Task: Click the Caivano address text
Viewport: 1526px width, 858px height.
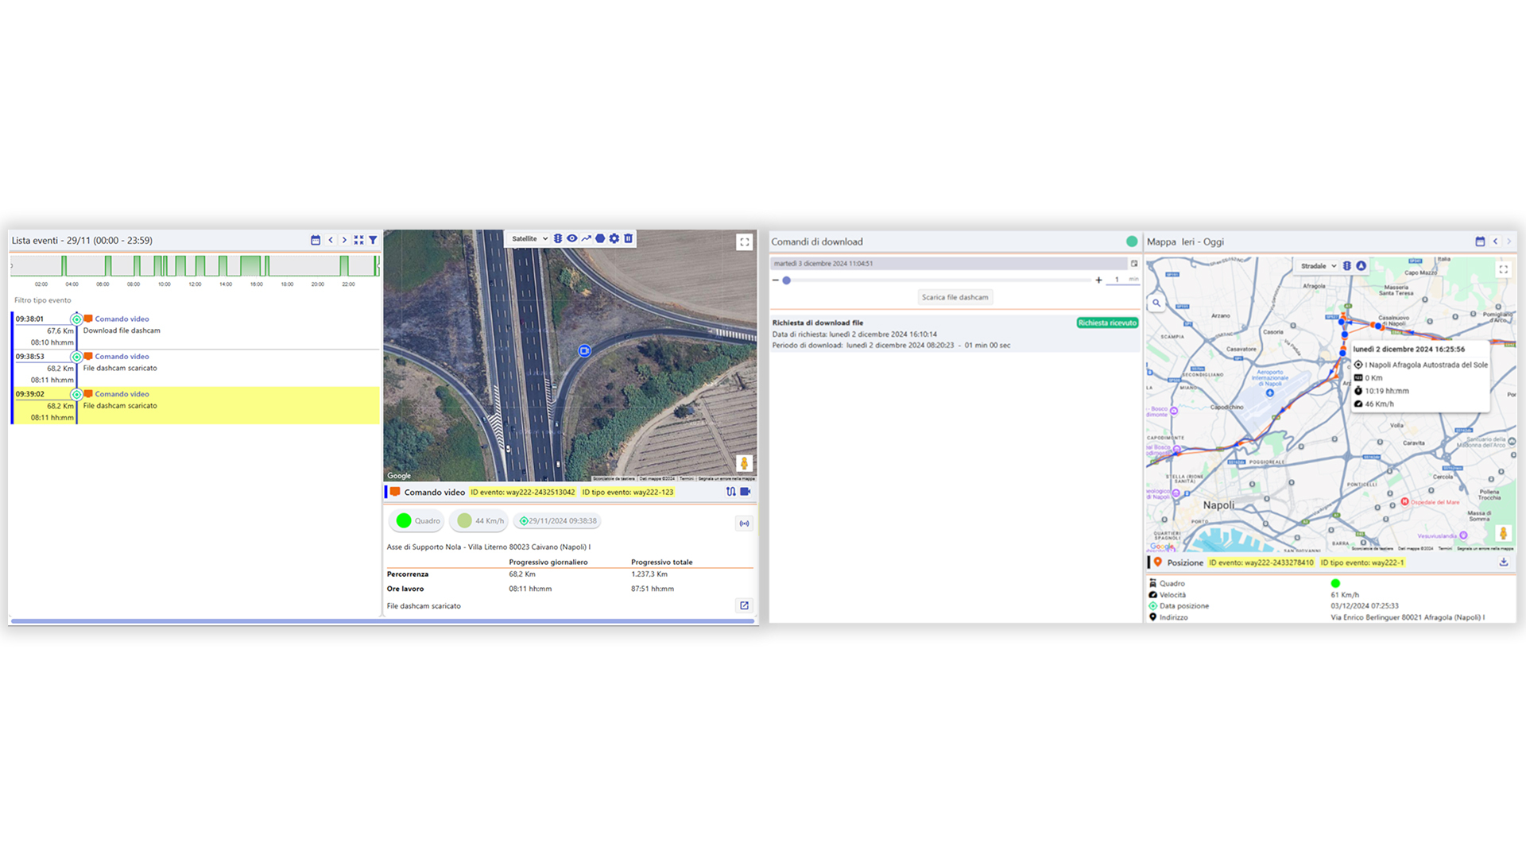Action: pyautogui.click(x=489, y=547)
